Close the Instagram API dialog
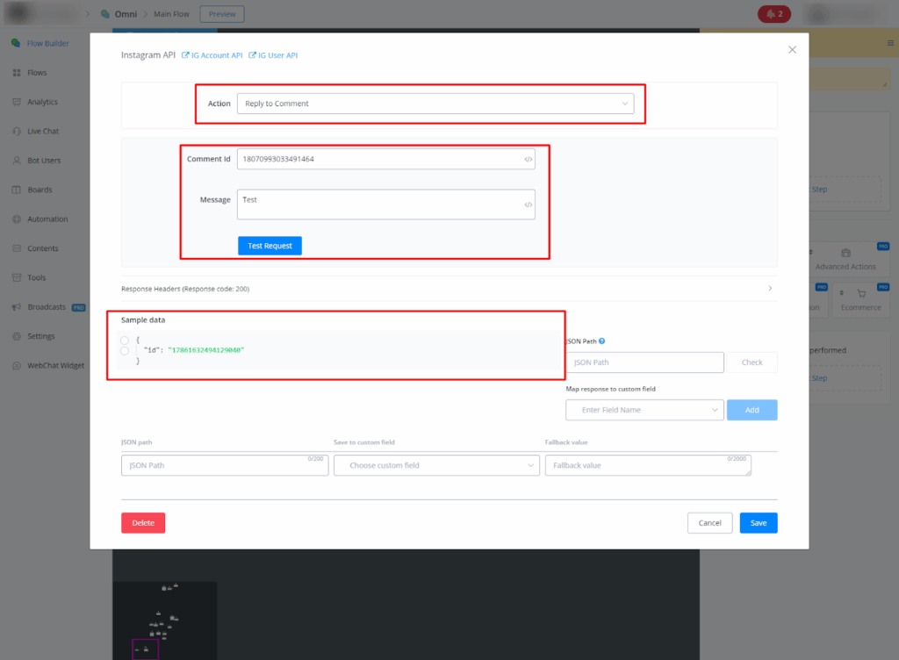Viewport: 899px width, 660px height. (x=792, y=50)
